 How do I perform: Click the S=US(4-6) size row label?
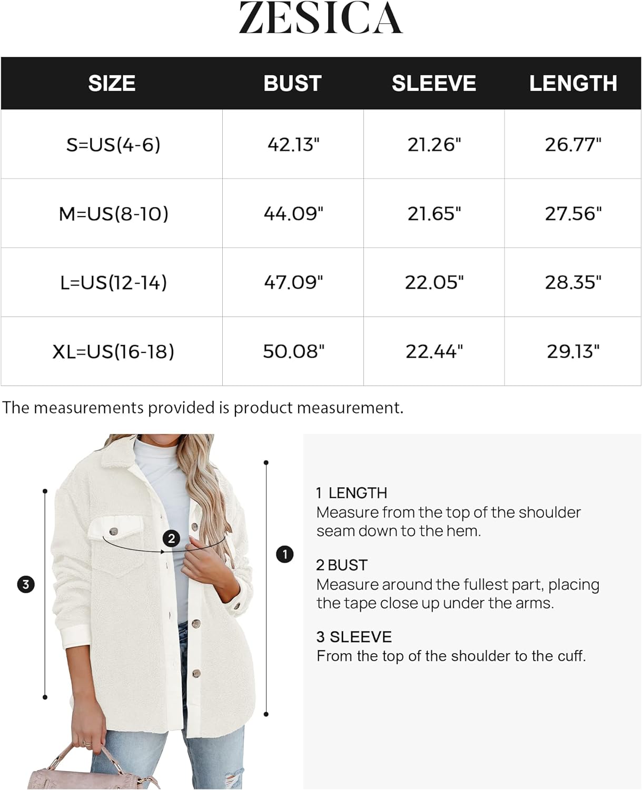coord(113,144)
